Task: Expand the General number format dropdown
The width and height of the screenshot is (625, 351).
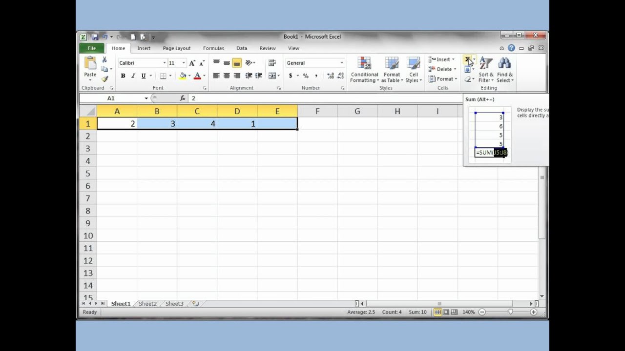Action: tap(341, 63)
